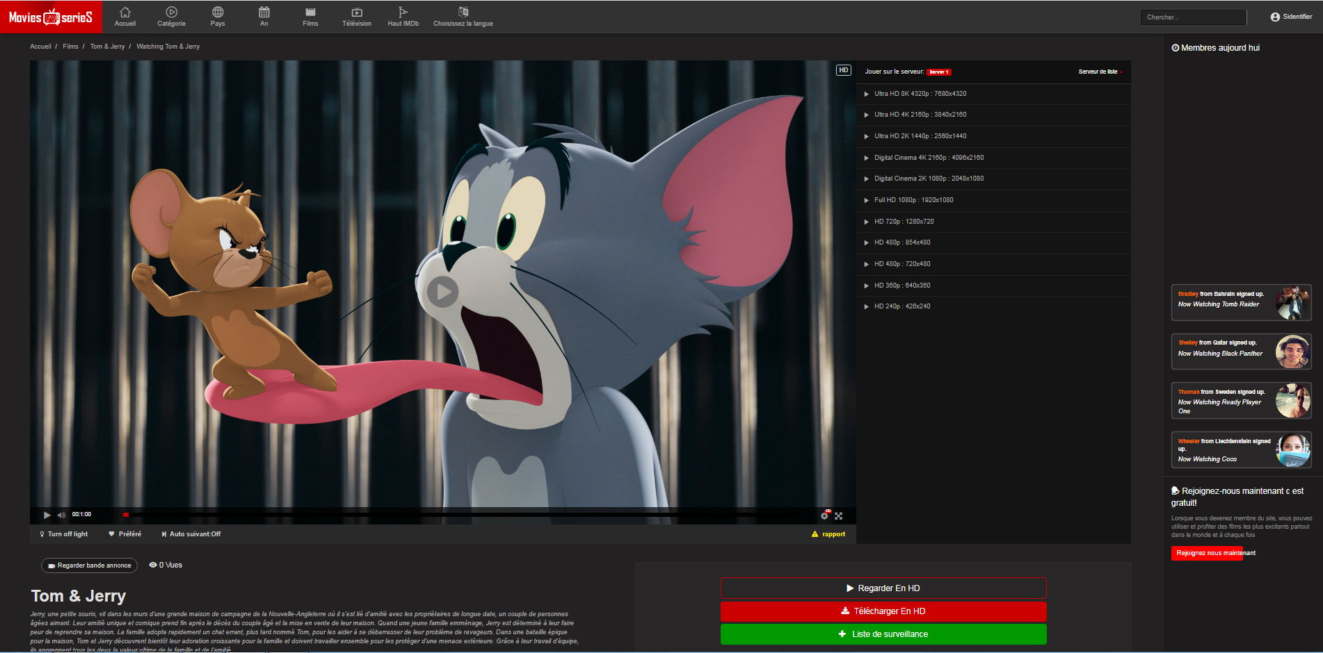Select HD 240p 426x240 quality
1323x653 pixels.
pyautogui.click(x=993, y=306)
